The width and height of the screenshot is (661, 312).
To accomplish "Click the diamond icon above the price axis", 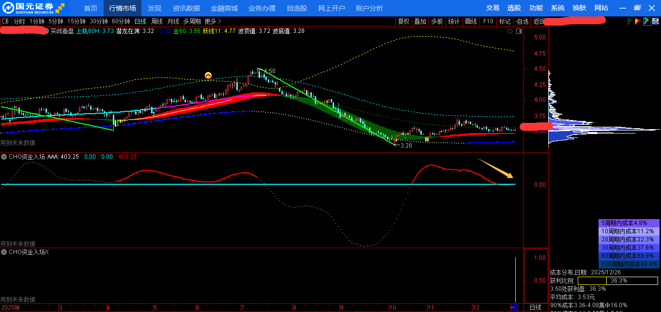I will [510, 31].
